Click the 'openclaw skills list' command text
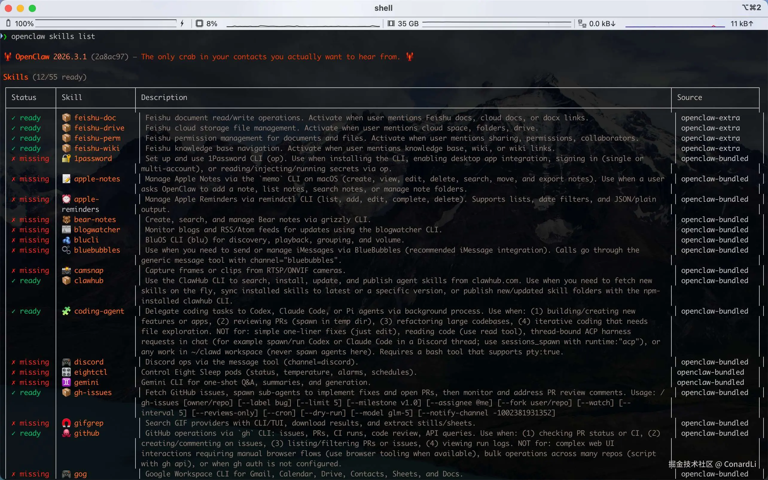Screen dimensions: 768x480 (53, 37)
